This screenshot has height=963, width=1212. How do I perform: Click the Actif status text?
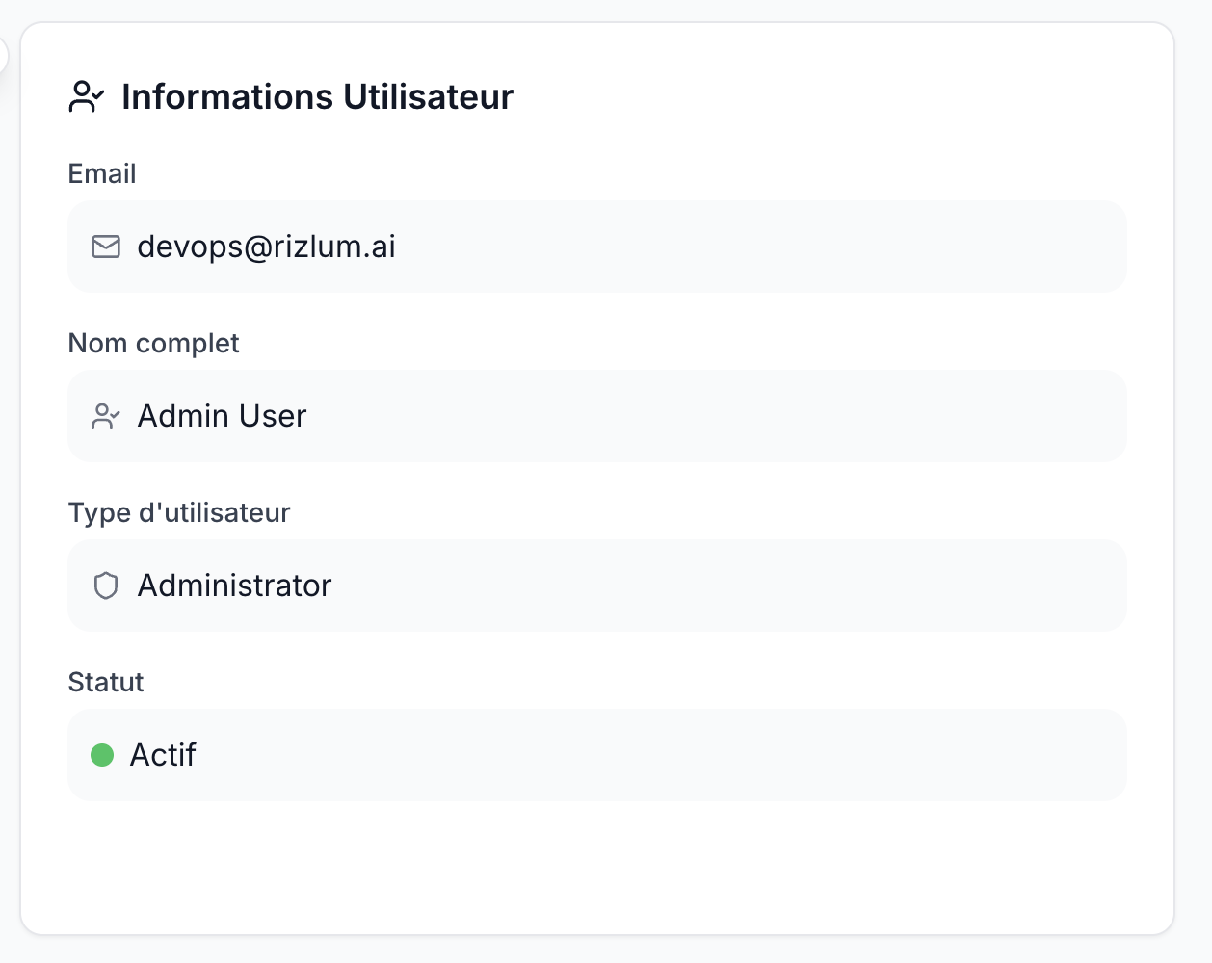point(163,755)
